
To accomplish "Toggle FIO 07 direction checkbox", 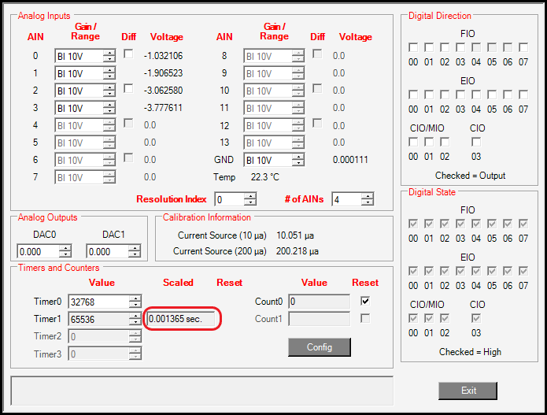I will pyautogui.click(x=523, y=48).
